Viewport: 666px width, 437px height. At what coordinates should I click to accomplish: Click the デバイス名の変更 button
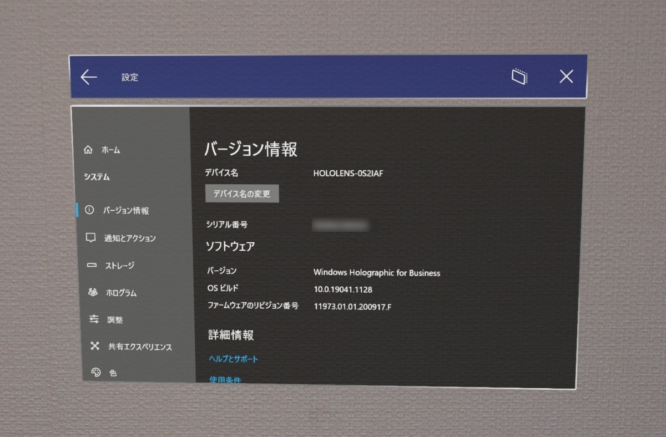pos(242,194)
